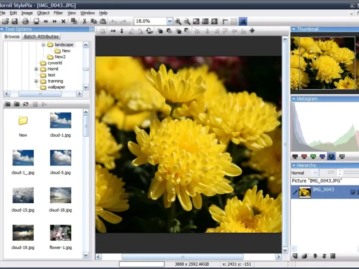
Task: Open the Filter menu
Action: coord(58,13)
